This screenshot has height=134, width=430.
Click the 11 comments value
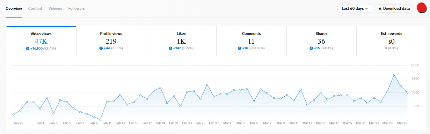tap(252, 41)
